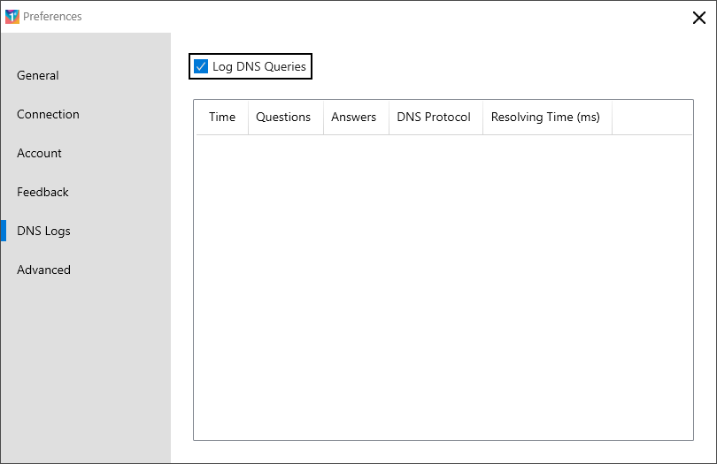717x464 pixels.
Task: Click the divider between Time and Questions headers
Action: (x=249, y=118)
